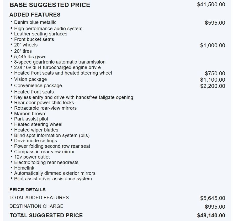Click the Added Features section heading

(35, 15)
